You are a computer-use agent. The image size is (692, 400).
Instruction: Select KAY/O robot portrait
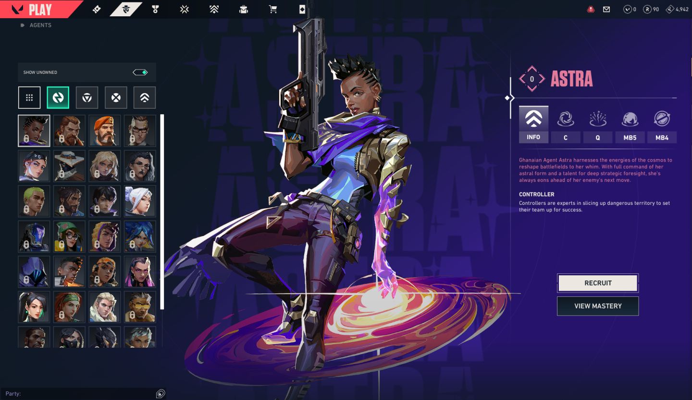34,236
